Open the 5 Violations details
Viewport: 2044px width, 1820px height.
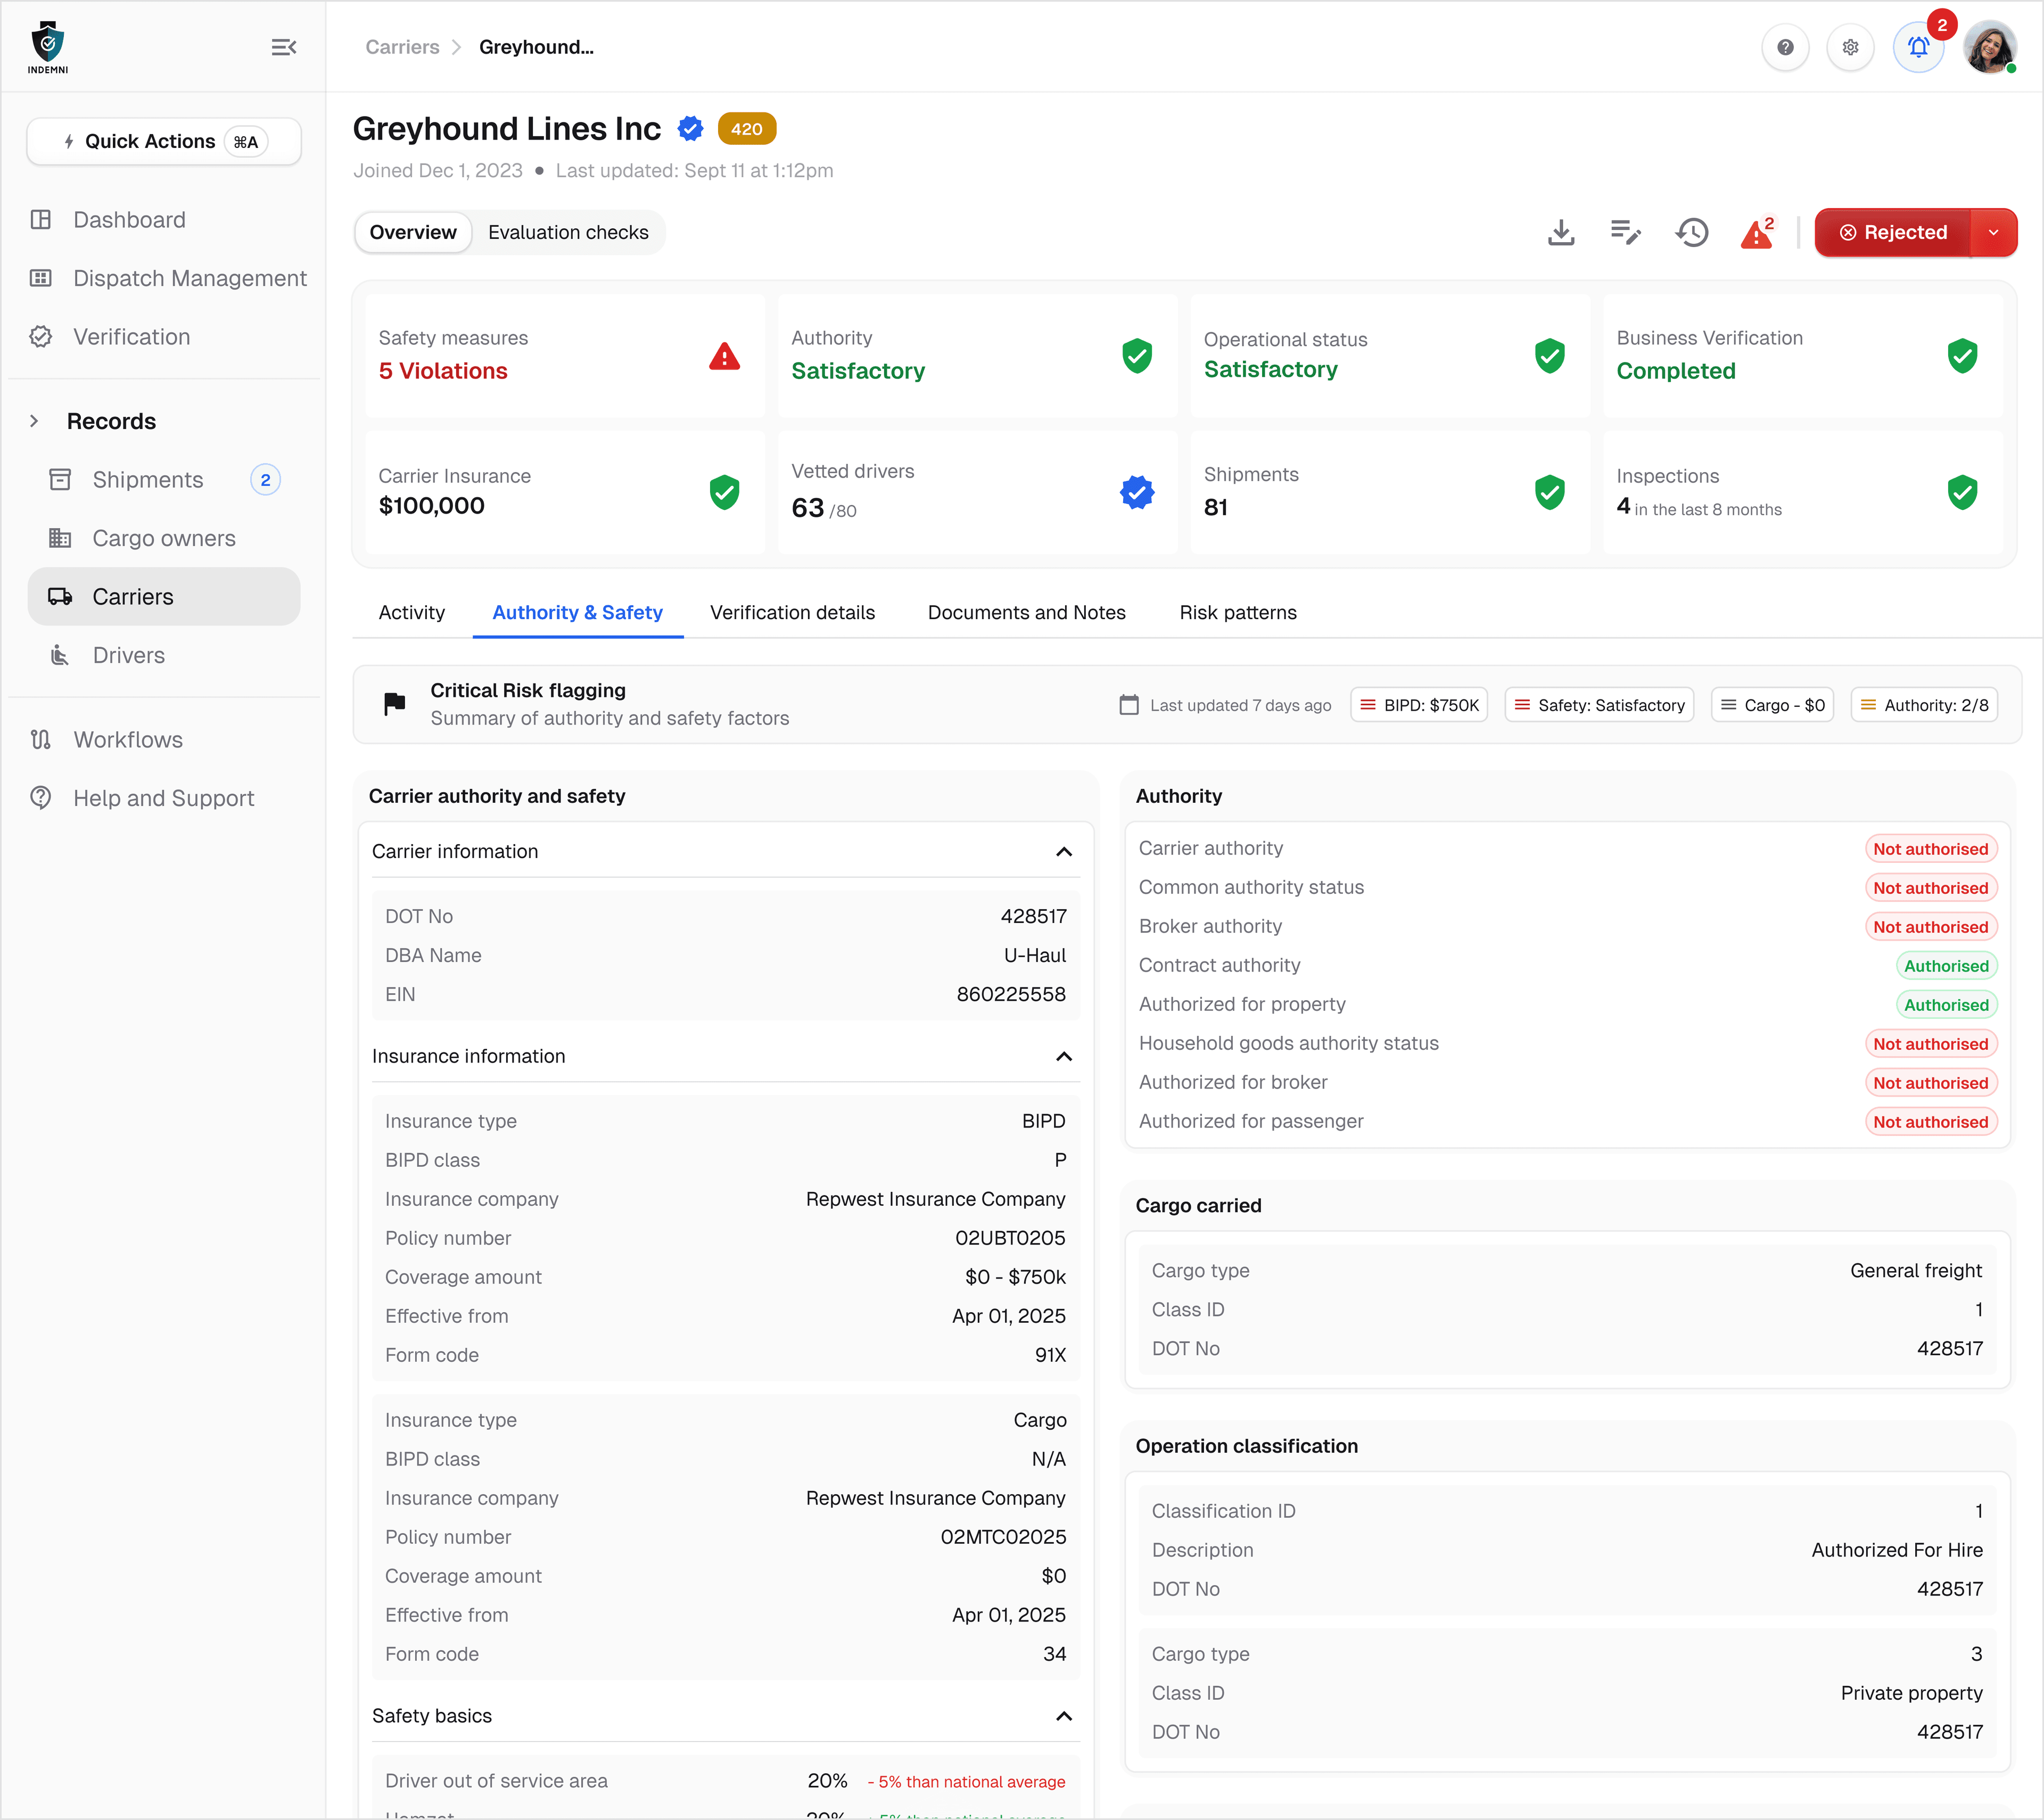pos(443,371)
